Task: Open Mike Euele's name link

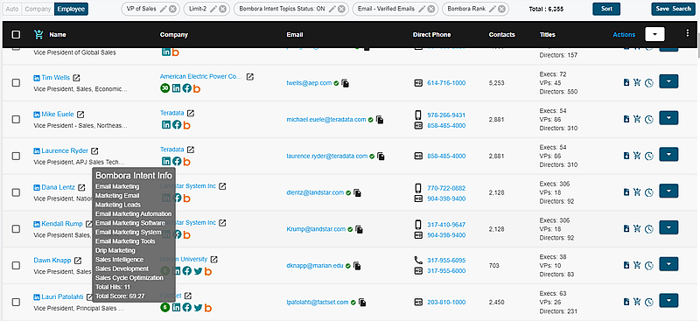Action: (x=58, y=115)
